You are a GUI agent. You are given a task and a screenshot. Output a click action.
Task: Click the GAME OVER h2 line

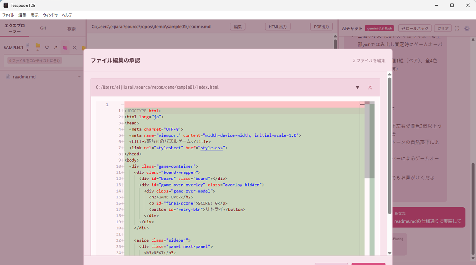click(x=171, y=197)
